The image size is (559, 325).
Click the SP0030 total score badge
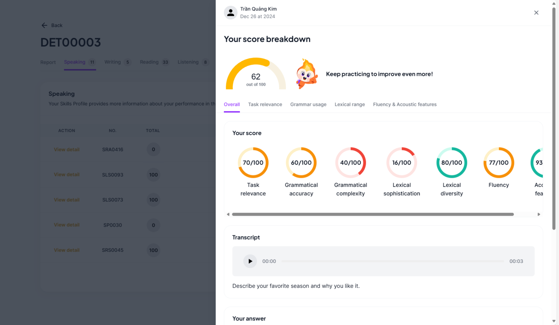point(153,225)
